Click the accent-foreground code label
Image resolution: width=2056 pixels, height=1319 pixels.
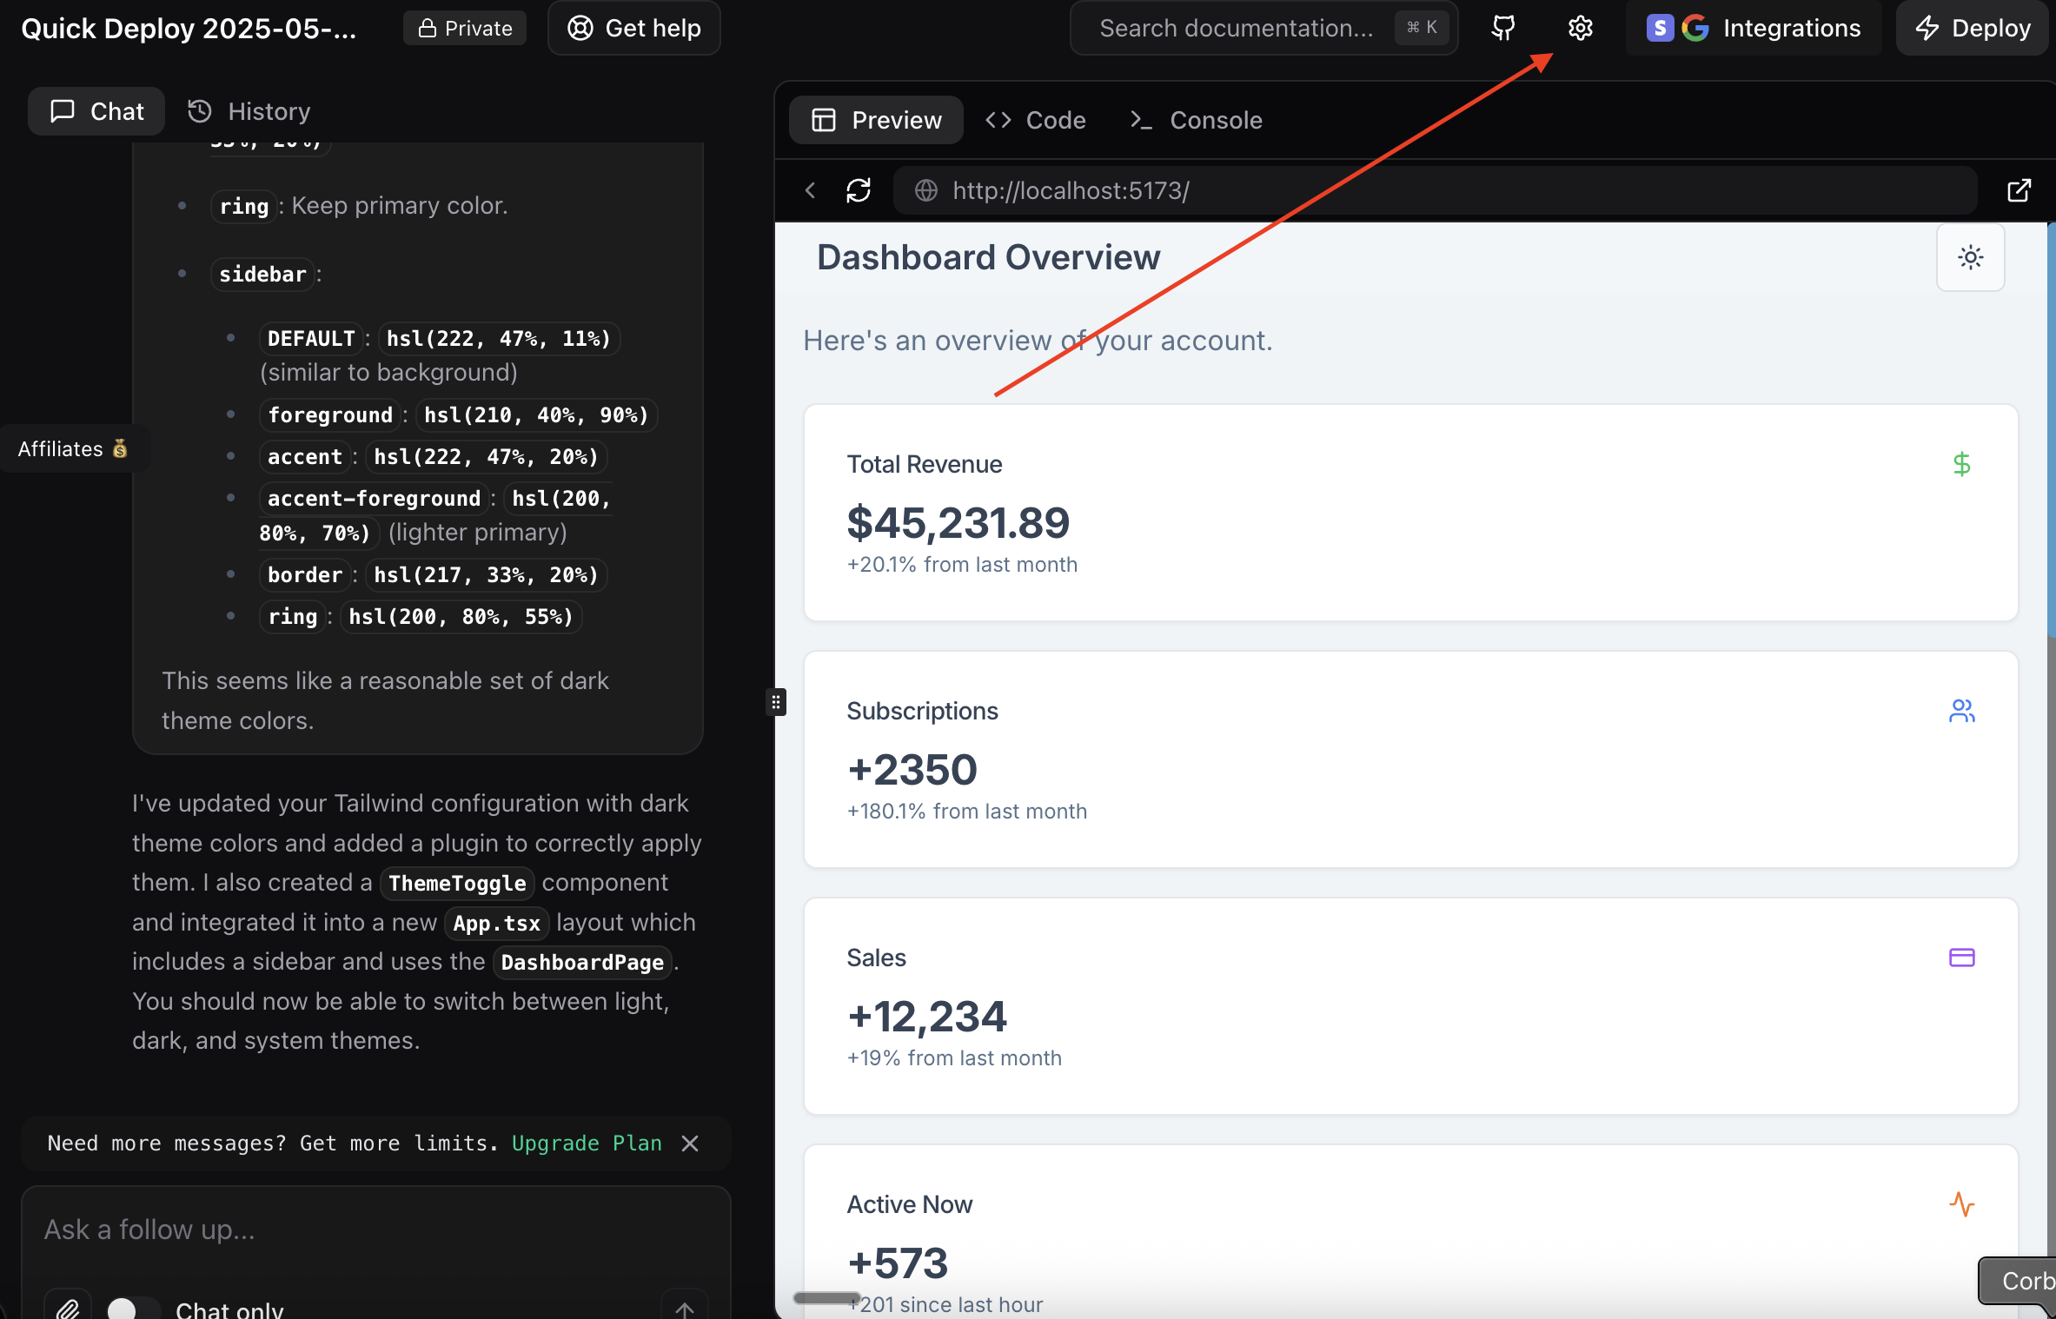374,498
